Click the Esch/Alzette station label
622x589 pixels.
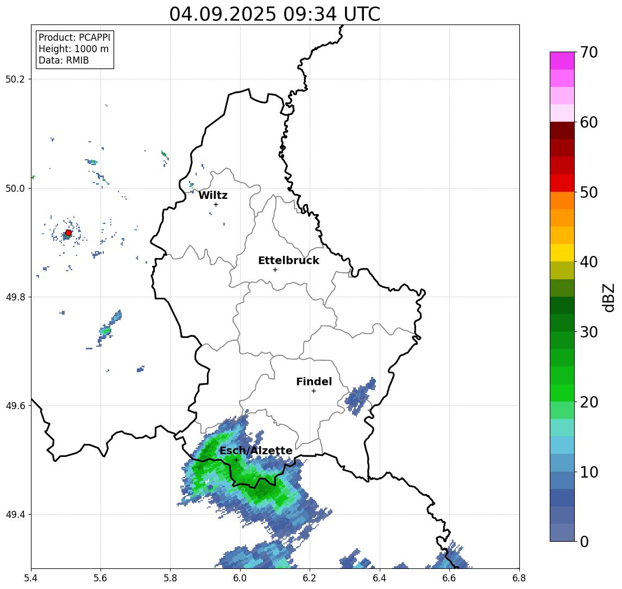coord(256,450)
